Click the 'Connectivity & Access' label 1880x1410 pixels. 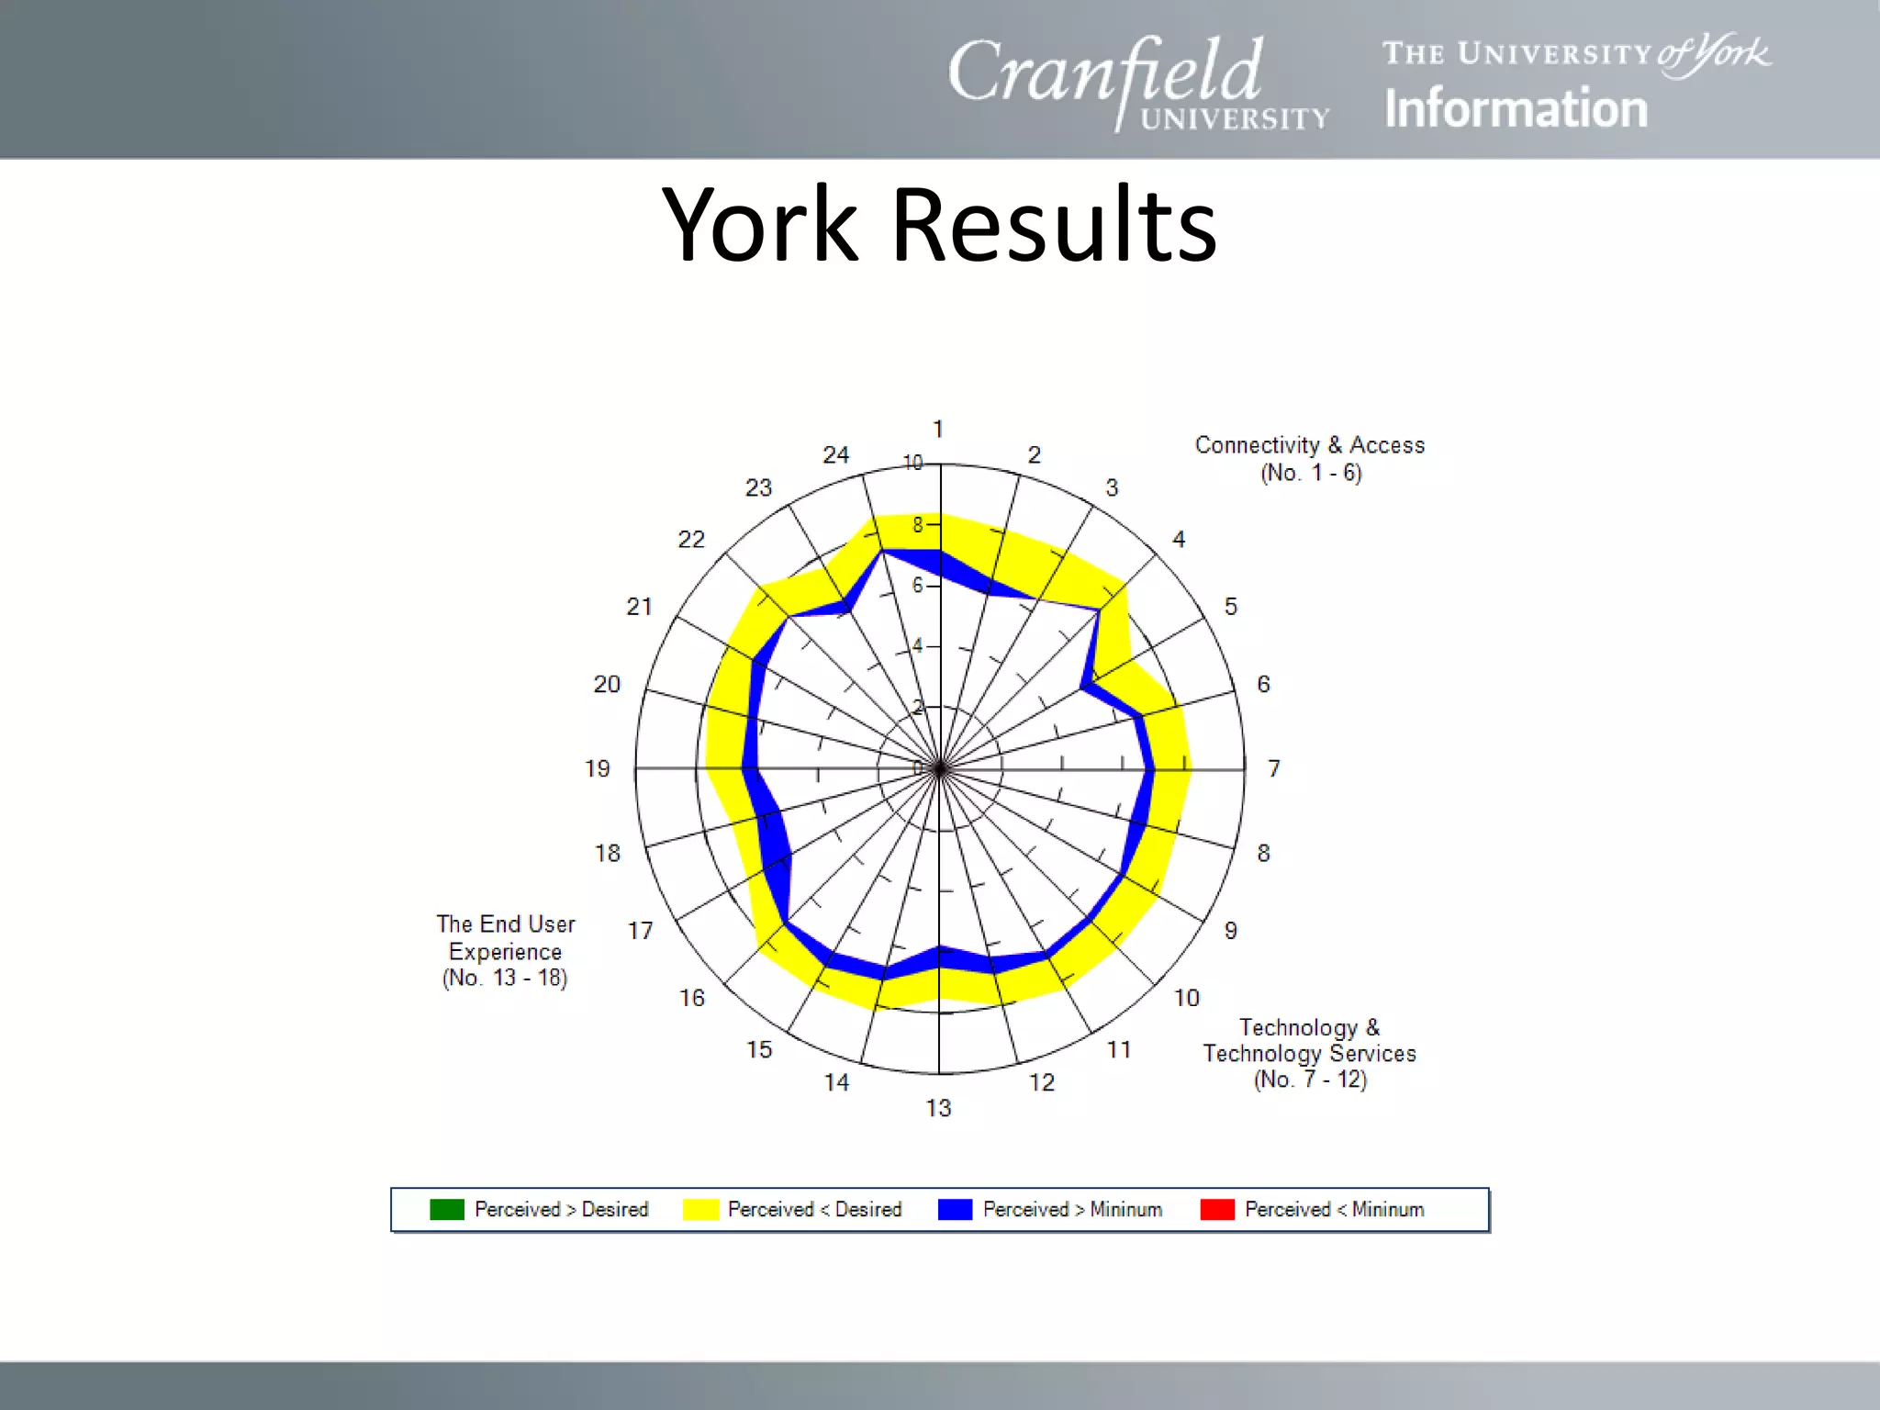point(1310,445)
